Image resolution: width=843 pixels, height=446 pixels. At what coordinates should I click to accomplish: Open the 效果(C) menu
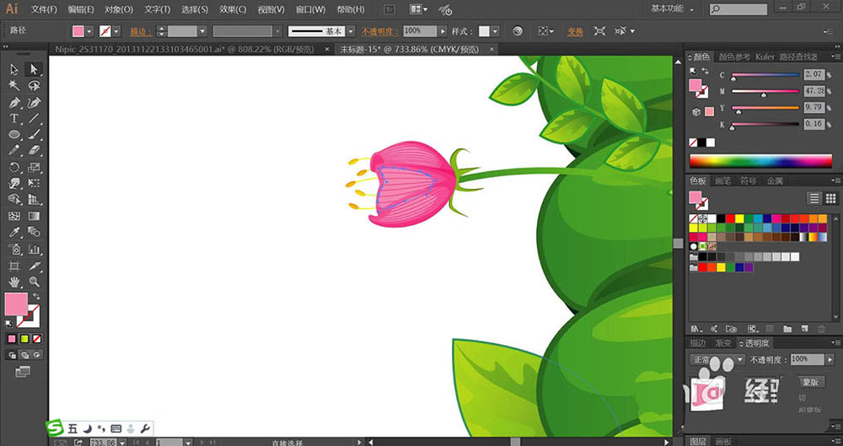pyautogui.click(x=233, y=9)
